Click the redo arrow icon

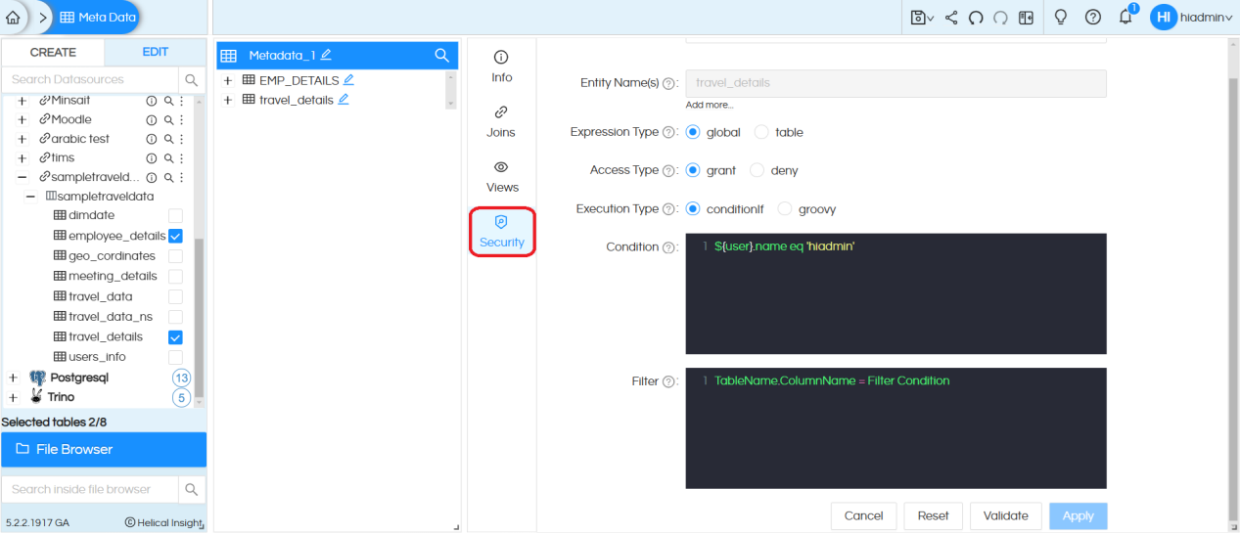tap(1000, 18)
